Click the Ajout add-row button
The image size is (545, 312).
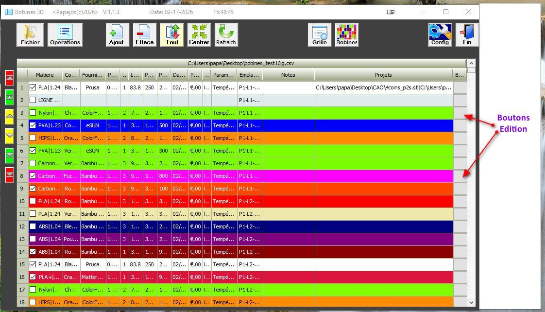(117, 35)
